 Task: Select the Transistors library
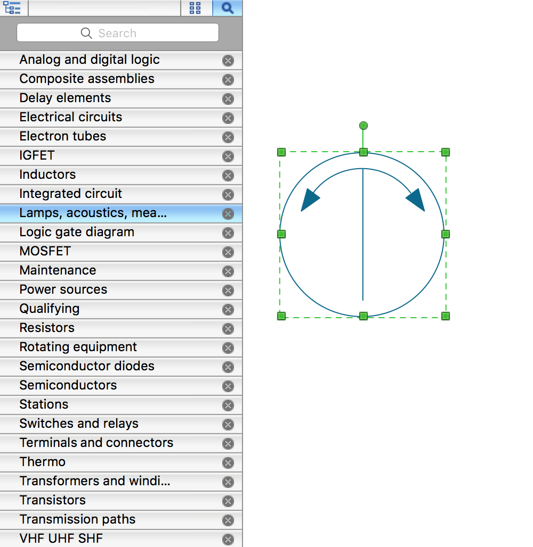click(53, 500)
